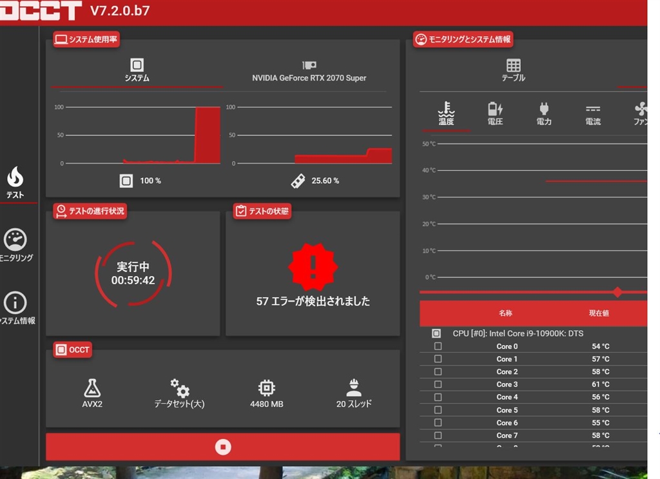This screenshot has width=660, height=479.
Task: Select the システム usage tab
Action: tap(137, 70)
